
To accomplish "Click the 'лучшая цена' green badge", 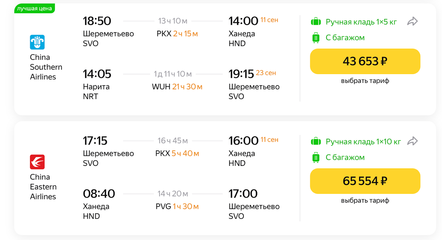I will tap(35, 8).
